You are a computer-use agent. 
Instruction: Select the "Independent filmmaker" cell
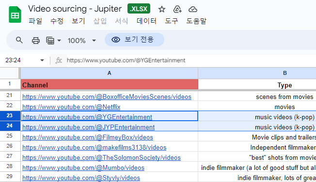[x=257, y=146]
